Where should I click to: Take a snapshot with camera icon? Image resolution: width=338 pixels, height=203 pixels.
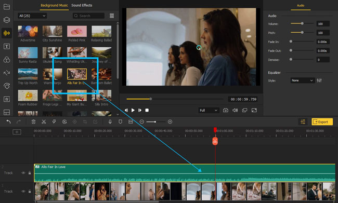[226, 110]
